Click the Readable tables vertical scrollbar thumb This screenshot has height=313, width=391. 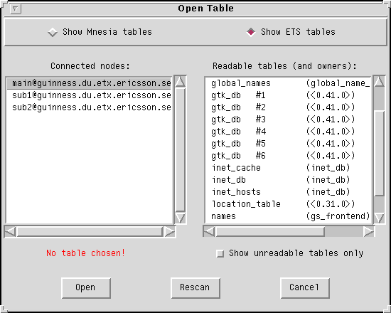[x=380, y=153]
